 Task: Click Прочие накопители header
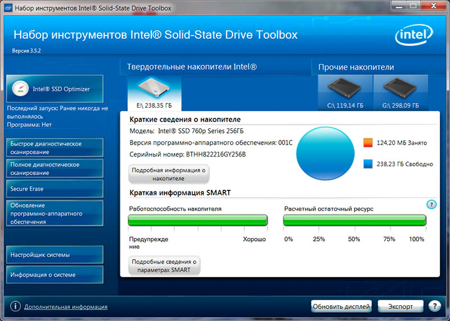[x=356, y=67]
